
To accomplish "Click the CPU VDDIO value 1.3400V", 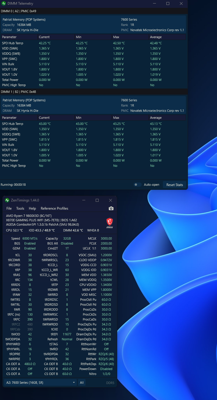I will pyautogui.click(x=106, y=285).
